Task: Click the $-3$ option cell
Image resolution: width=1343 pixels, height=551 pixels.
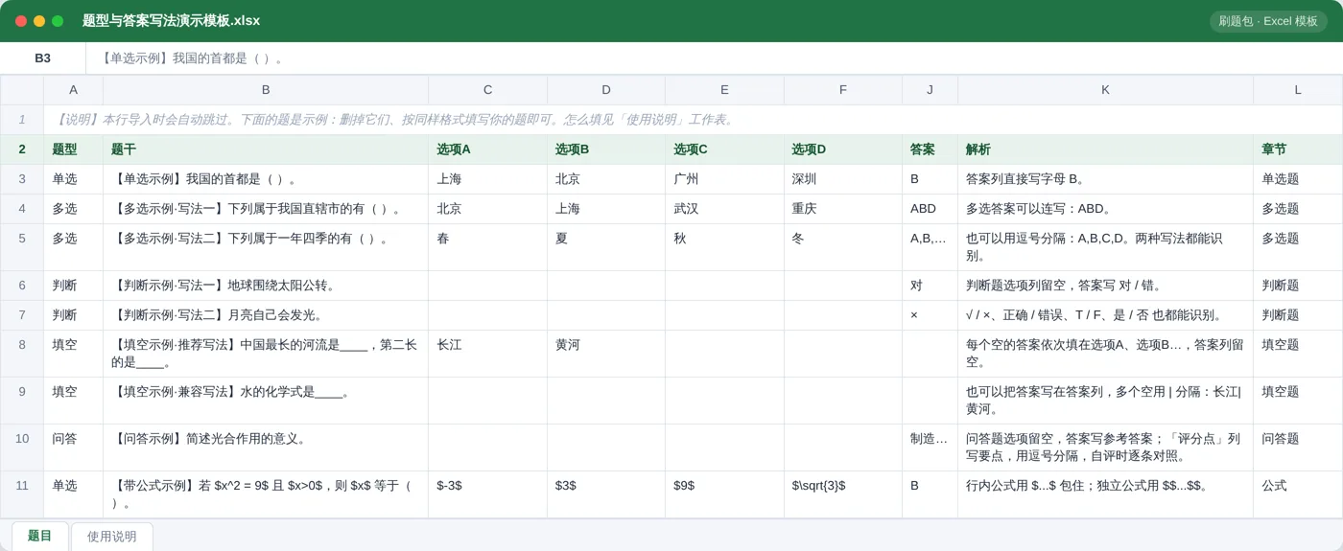Action: click(x=487, y=494)
